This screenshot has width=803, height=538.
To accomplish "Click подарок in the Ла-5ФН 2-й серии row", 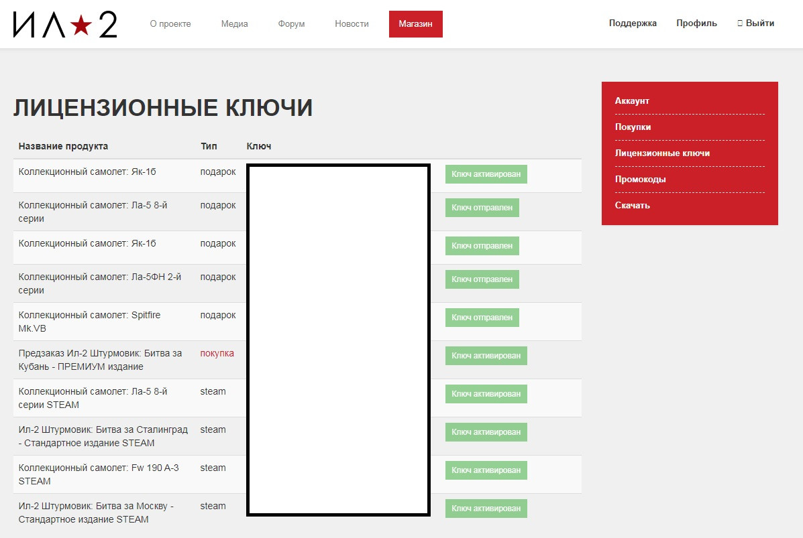I will click(x=218, y=277).
